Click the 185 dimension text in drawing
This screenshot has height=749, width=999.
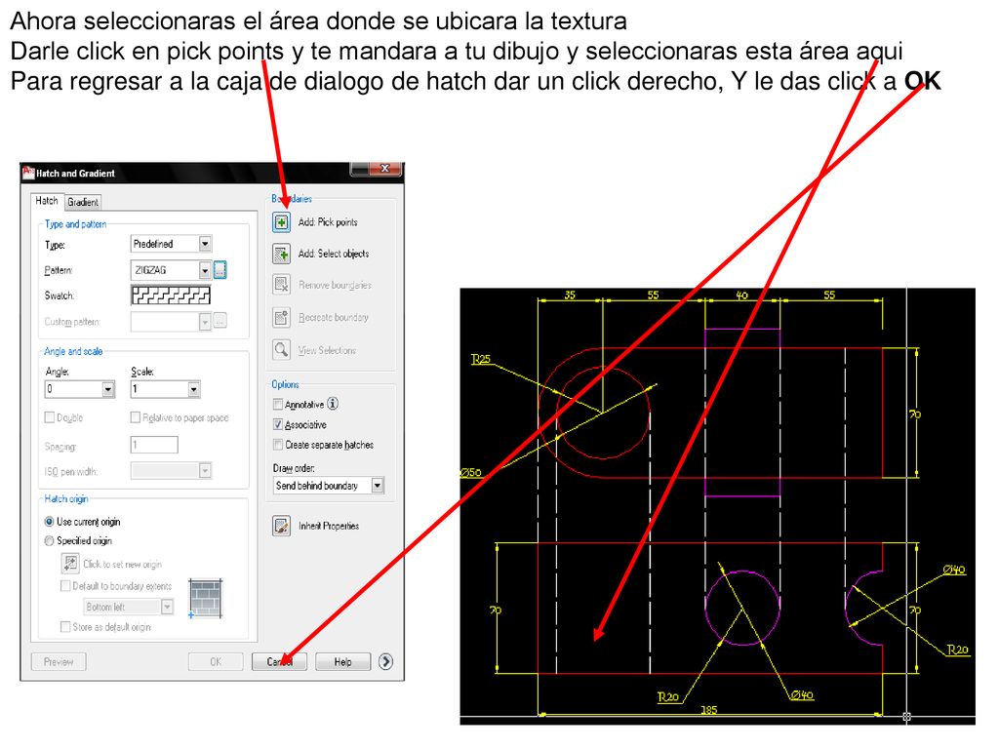point(709,710)
